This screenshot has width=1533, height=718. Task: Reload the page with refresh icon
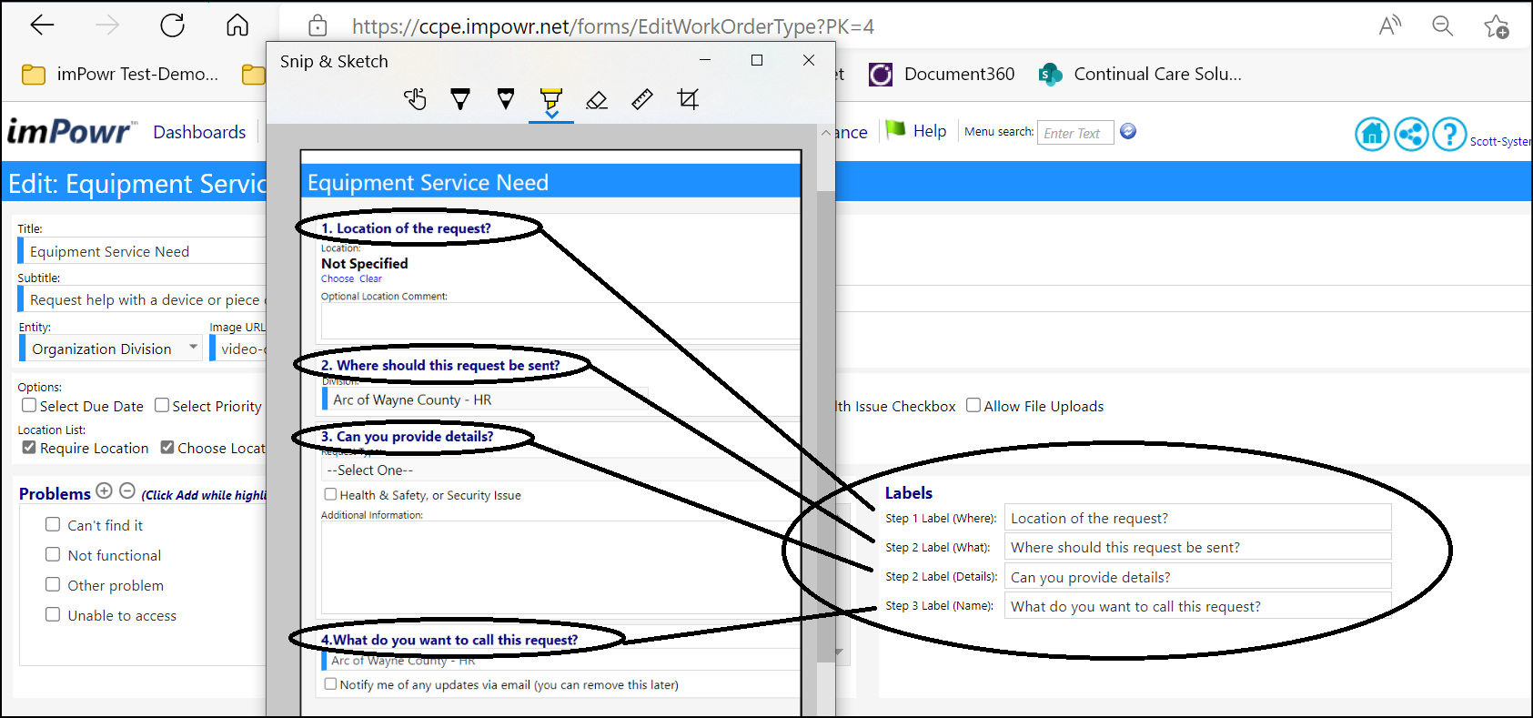click(x=172, y=25)
